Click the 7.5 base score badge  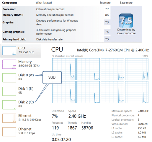point(126,20)
